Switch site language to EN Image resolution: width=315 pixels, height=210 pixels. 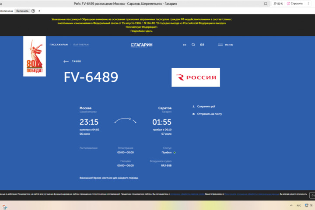tap(185, 45)
